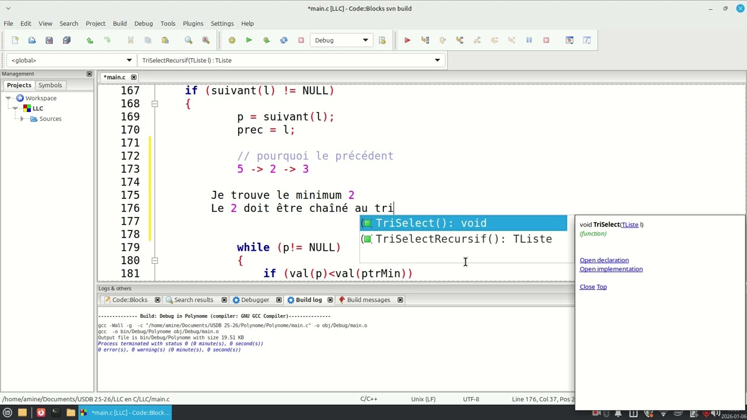Screen dimensions: 747x420
Task: Open the Edit menu
Action: (26, 23)
